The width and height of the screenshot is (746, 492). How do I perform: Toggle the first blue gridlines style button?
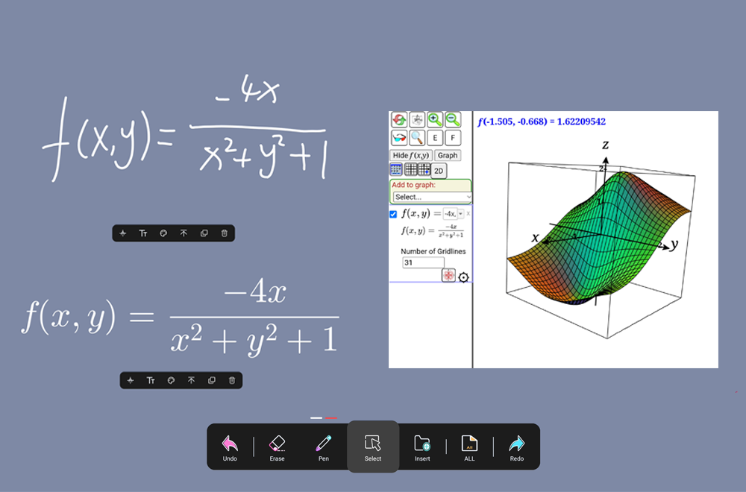pyautogui.click(x=397, y=170)
